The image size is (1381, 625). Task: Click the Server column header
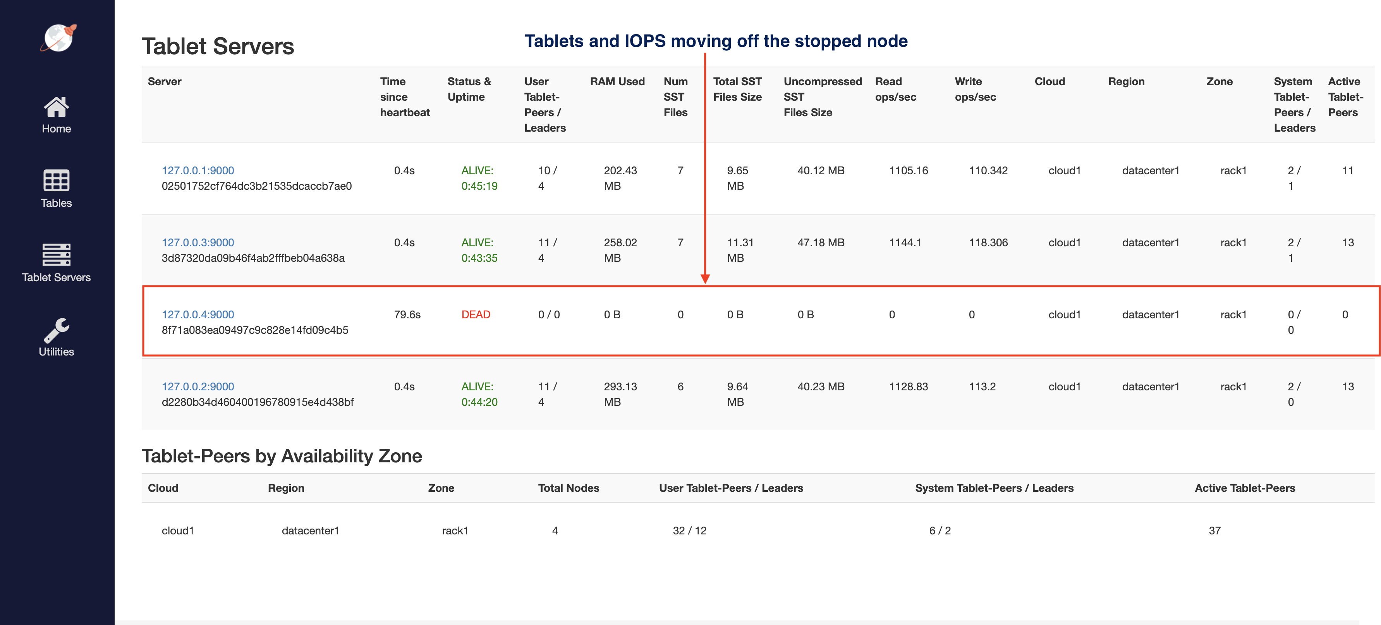click(165, 81)
